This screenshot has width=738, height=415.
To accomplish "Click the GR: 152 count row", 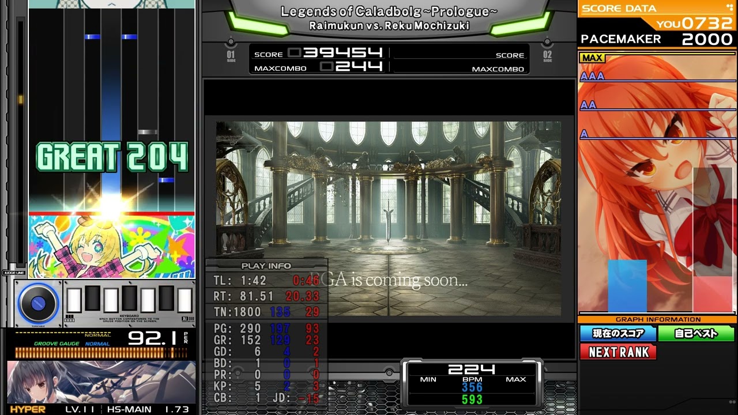I will coord(266,340).
